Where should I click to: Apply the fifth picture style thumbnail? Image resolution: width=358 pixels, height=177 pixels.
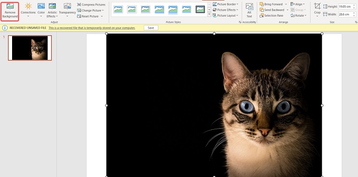[x=173, y=9]
